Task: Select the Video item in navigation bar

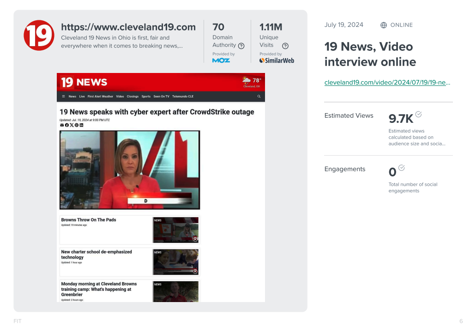Action: click(x=120, y=97)
